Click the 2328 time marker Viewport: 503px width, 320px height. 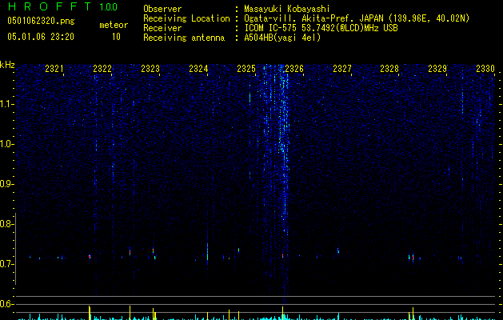coord(389,69)
